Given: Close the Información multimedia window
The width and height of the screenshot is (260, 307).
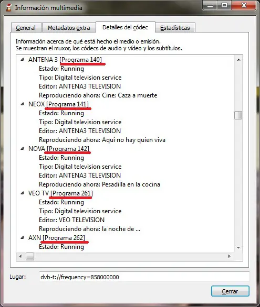Looking at the screenshot, I should (x=244, y=5).
